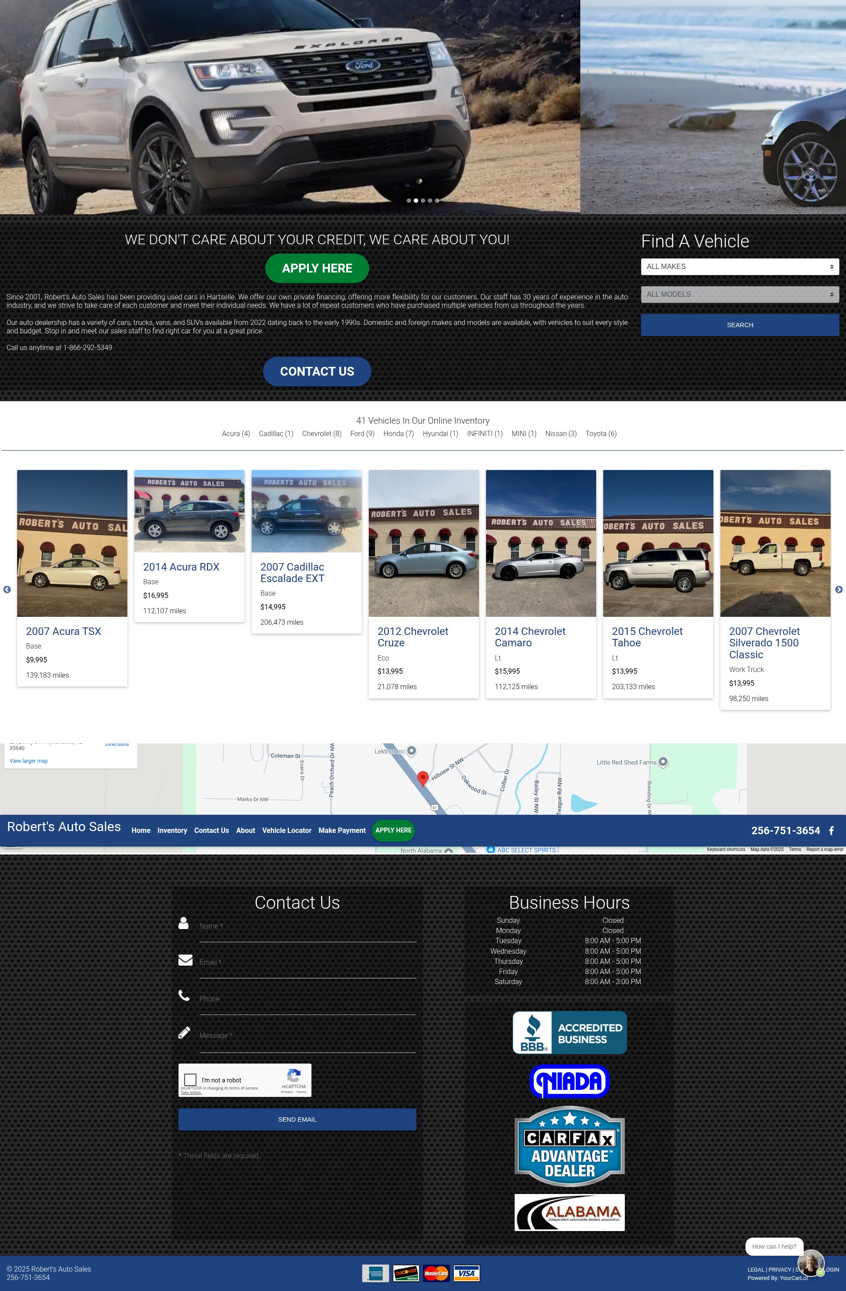This screenshot has width=846, height=1291.
Task: Filter inventory by Honda (7)
Action: (x=398, y=433)
